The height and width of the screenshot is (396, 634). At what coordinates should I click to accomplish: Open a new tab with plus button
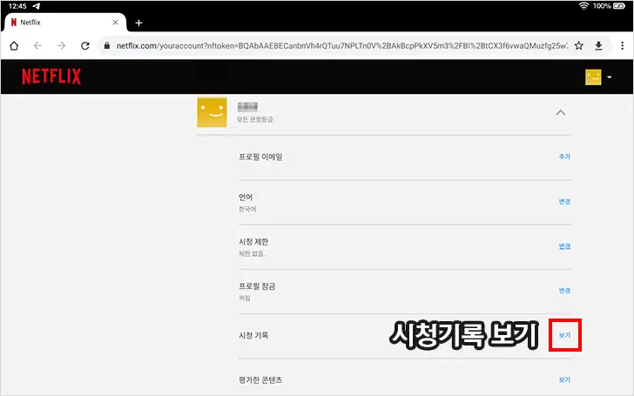[x=138, y=23]
